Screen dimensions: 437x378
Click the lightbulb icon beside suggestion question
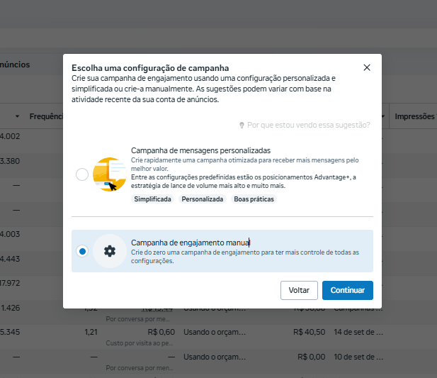pyautogui.click(x=242, y=125)
